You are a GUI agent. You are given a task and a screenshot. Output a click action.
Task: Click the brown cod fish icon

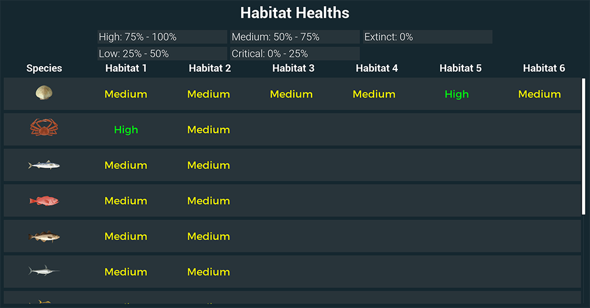[x=44, y=237]
